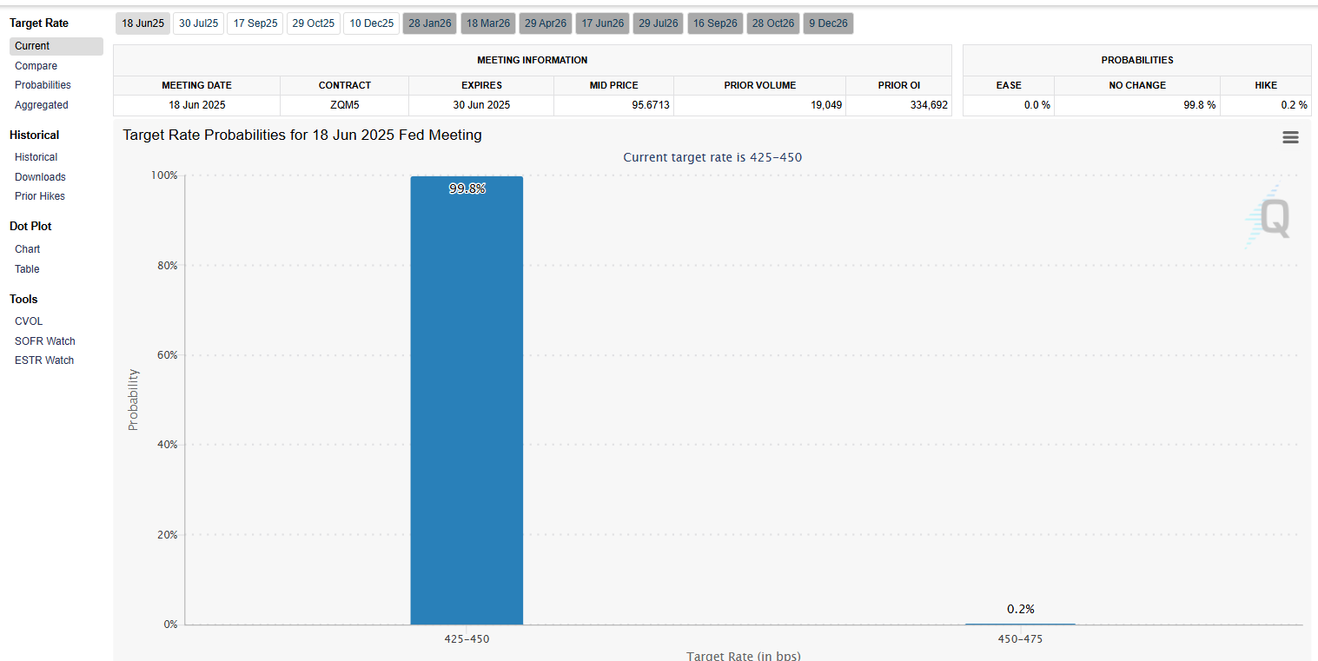Open the chart hamburger menu icon
The height and width of the screenshot is (661, 1318).
pos(1290,137)
